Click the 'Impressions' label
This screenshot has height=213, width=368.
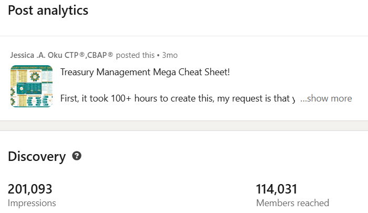point(32,202)
